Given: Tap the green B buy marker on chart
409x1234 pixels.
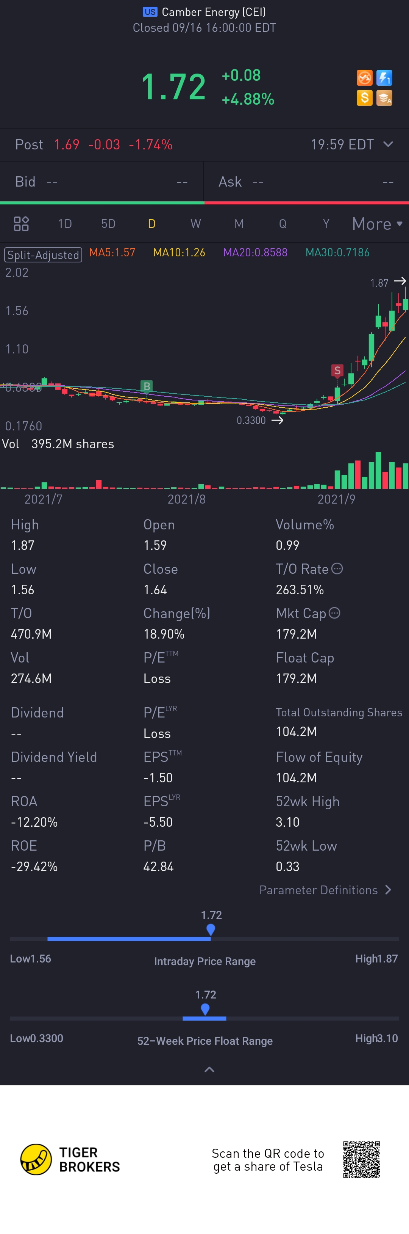Looking at the screenshot, I should point(147,386).
